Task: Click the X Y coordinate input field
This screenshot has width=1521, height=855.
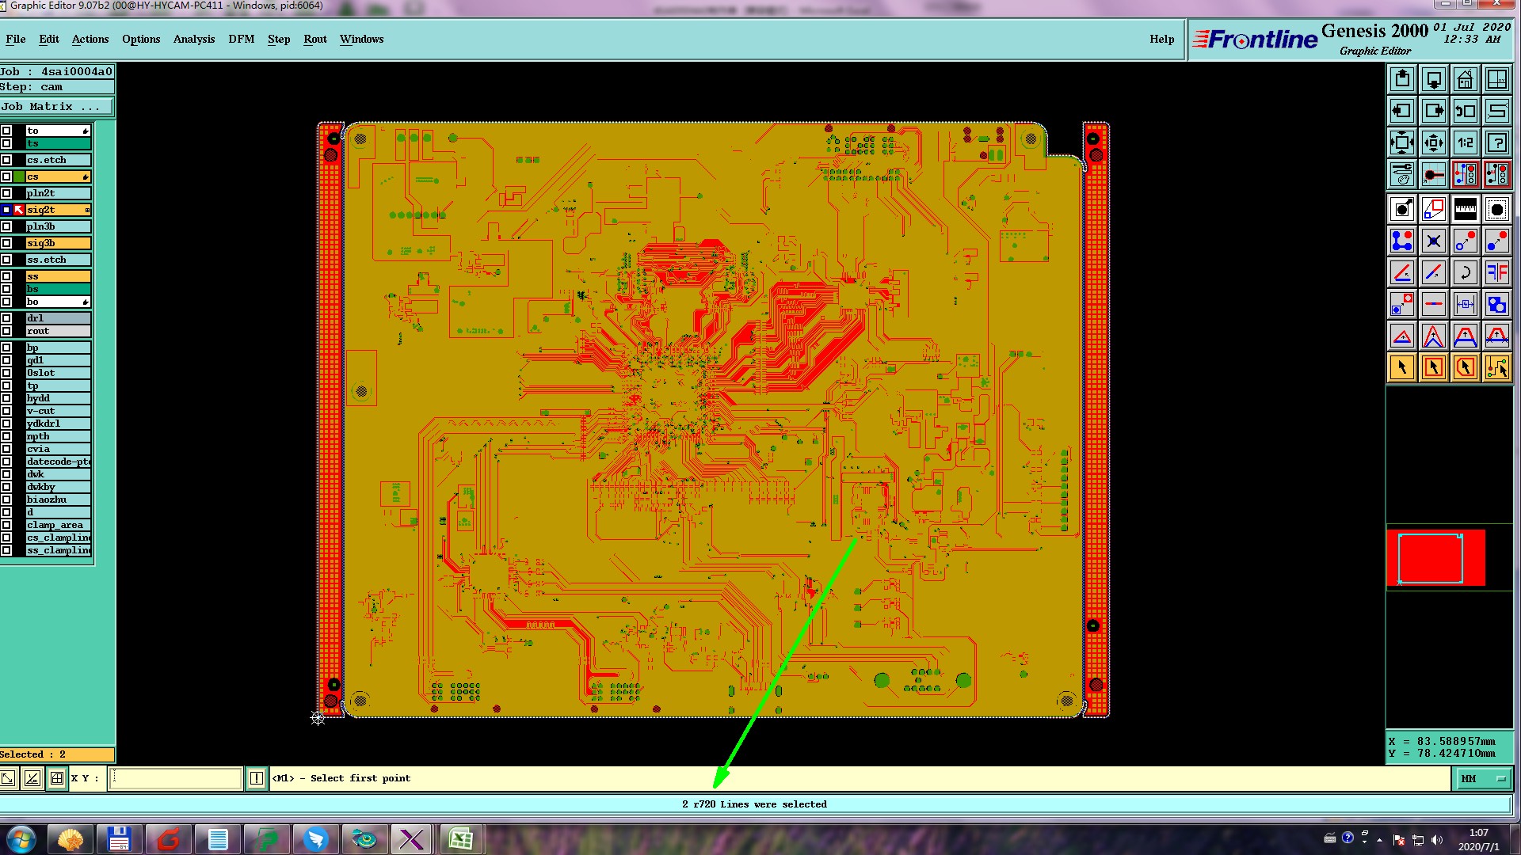Action: tap(175, 779)
